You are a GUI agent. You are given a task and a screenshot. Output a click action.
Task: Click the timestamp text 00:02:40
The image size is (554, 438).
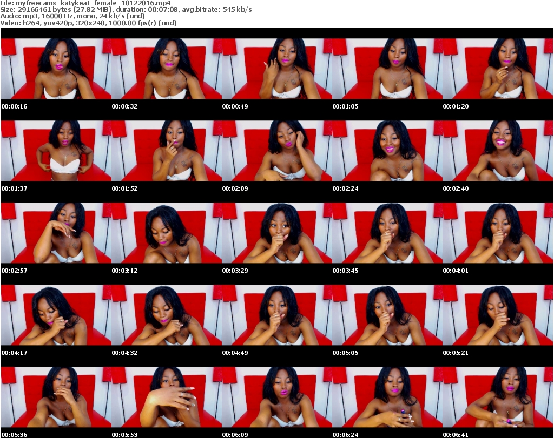pos(456,188)
